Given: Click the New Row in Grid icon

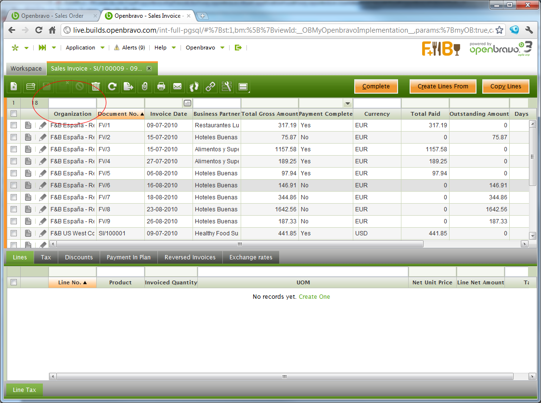Looking at the screenshot, I should coord(30,86).
